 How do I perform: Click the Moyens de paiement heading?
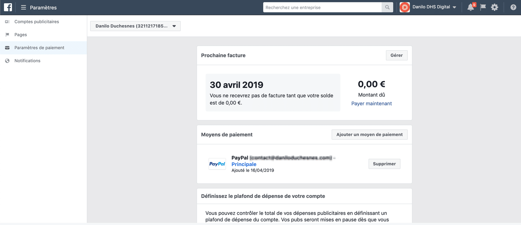[x=227, y=135]
